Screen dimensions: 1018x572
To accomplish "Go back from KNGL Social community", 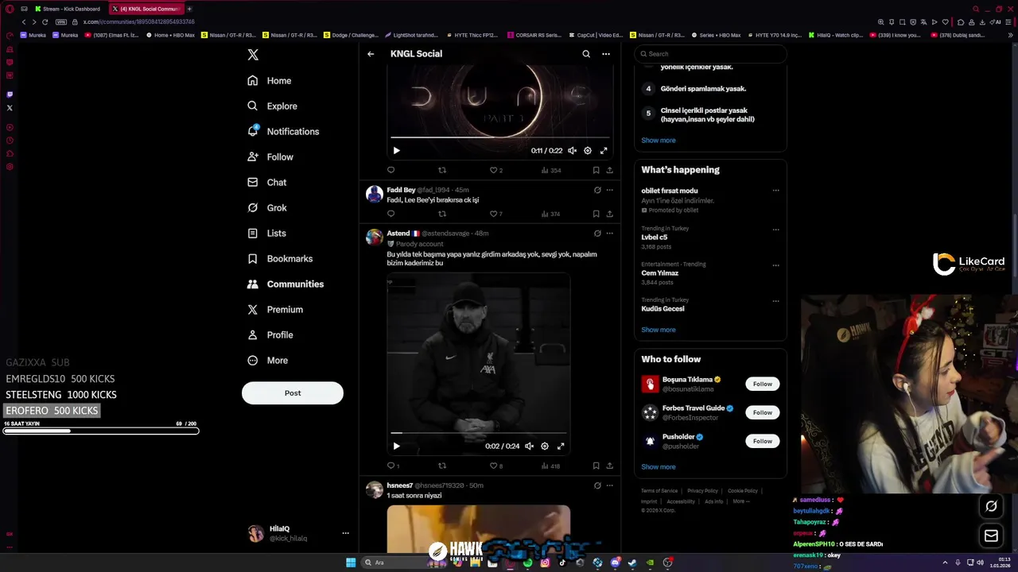I will (x=371, y=54).
